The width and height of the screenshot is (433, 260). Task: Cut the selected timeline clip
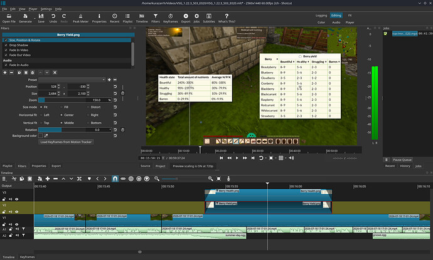(14, 179)
